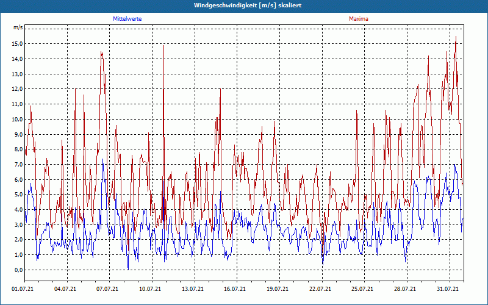Click the 3,0 y-axis value
Viewport: 488px width, 305px height.
18,224
